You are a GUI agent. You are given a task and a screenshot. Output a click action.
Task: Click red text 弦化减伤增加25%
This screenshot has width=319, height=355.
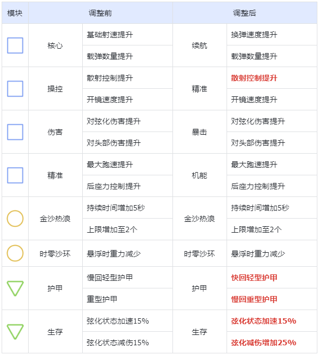(263, 343)
